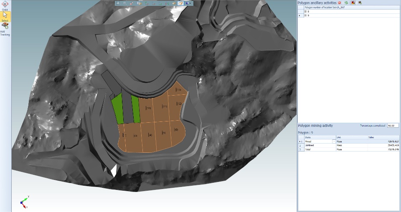This screenshot has height=212, width=401.
Task: Click the UnMined row value cell
Action: 383,145
